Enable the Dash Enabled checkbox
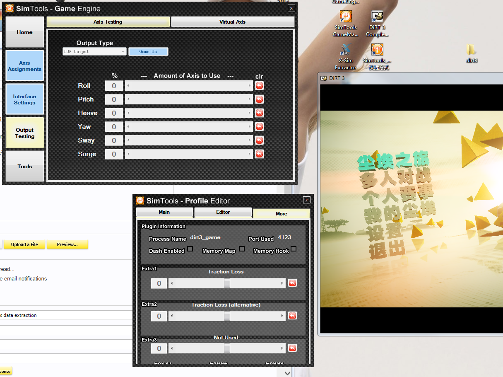 coord(190,249)
